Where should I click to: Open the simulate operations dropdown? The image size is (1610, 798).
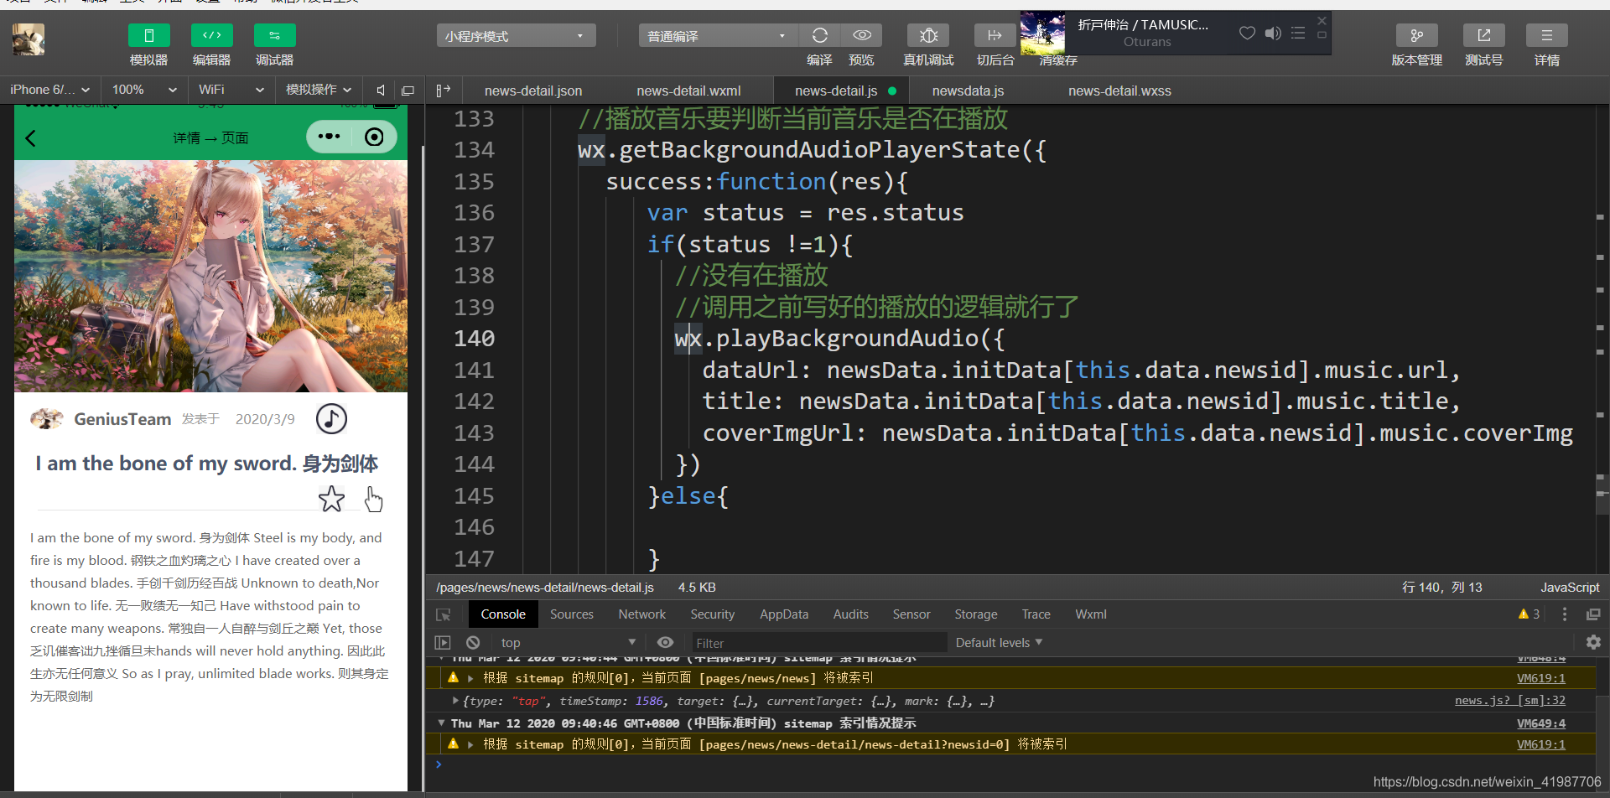(x=319, y=90)
